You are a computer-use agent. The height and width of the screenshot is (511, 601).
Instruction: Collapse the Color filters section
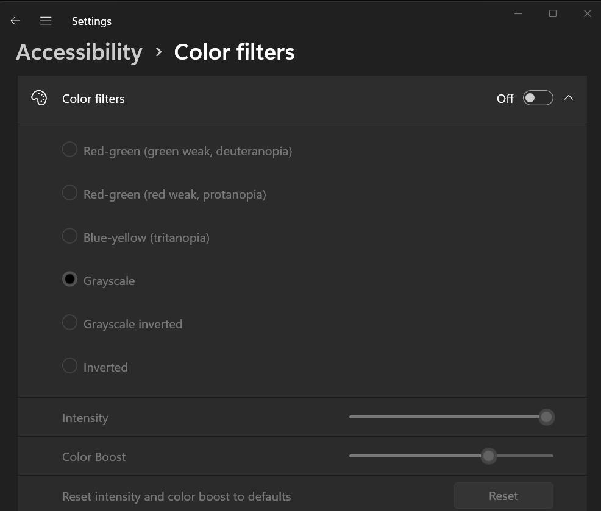click(569, 97)
